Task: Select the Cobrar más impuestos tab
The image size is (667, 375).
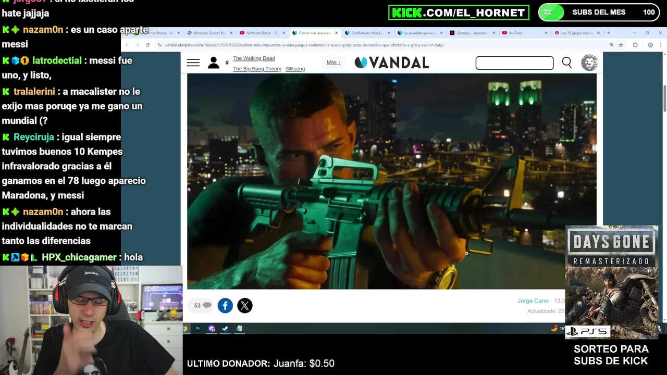Action: click(x=314, y=33)
